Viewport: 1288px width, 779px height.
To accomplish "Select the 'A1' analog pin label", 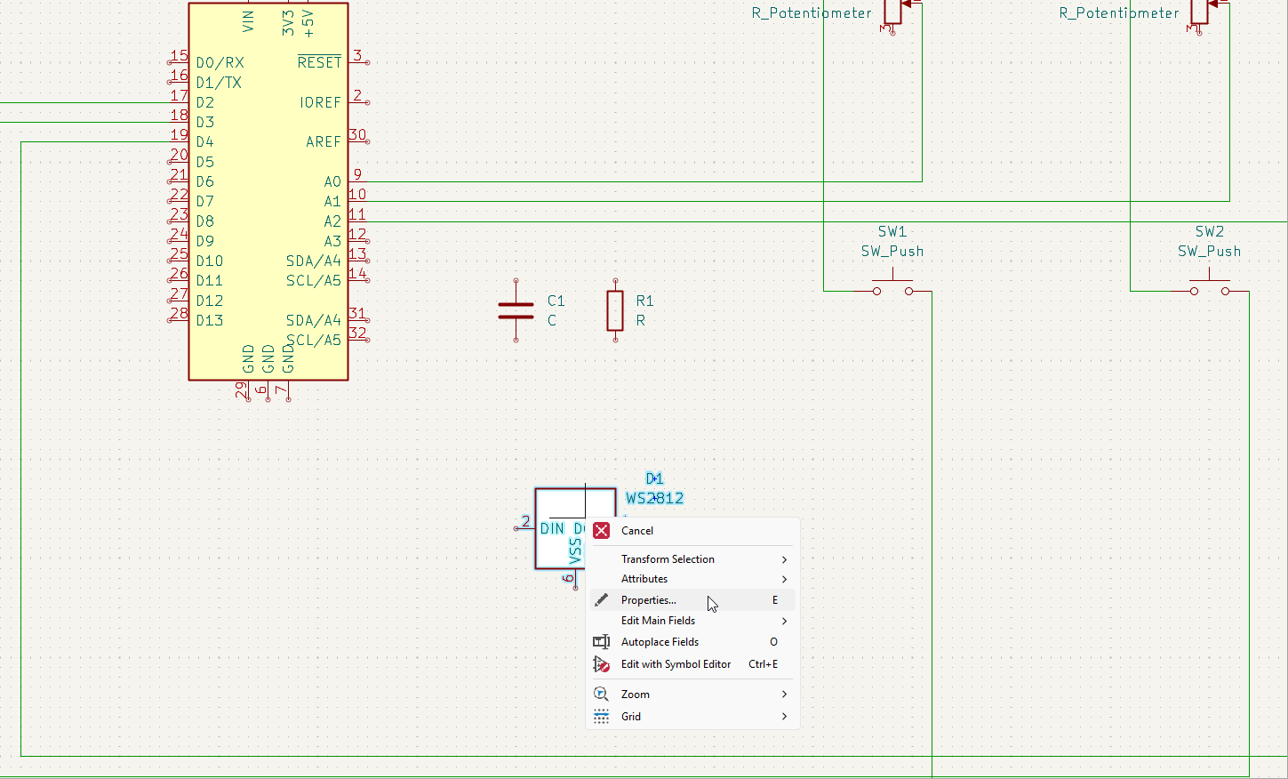I will coord(332,201).
